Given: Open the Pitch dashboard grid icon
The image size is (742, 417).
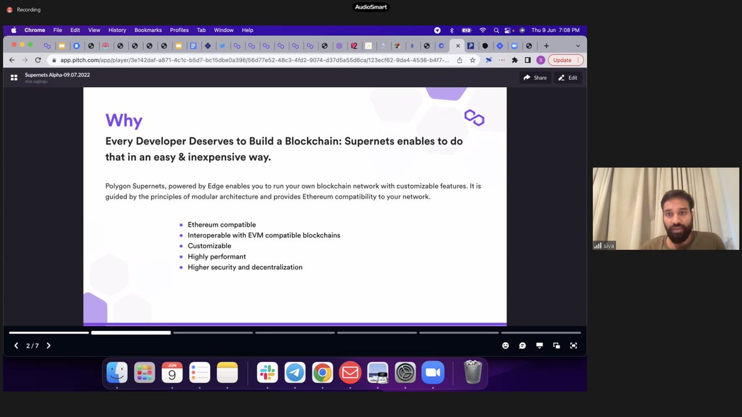Looking at the screenshot, I should 14,78.
